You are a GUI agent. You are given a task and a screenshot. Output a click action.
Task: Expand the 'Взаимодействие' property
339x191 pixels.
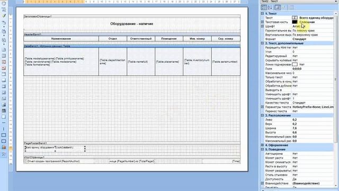[262, 183]
